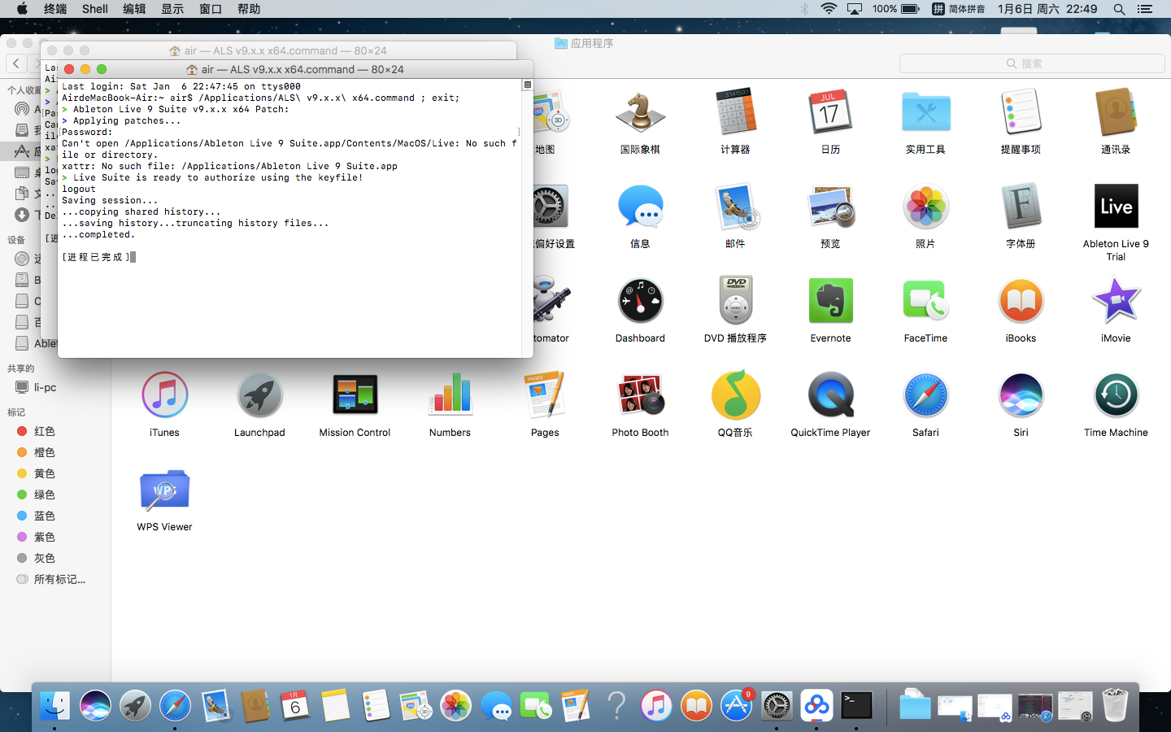Open the Wi-Fi status menu
The height and width of the screenshot is (732, 1171).
pyautogui.click(x=829, y=9)
